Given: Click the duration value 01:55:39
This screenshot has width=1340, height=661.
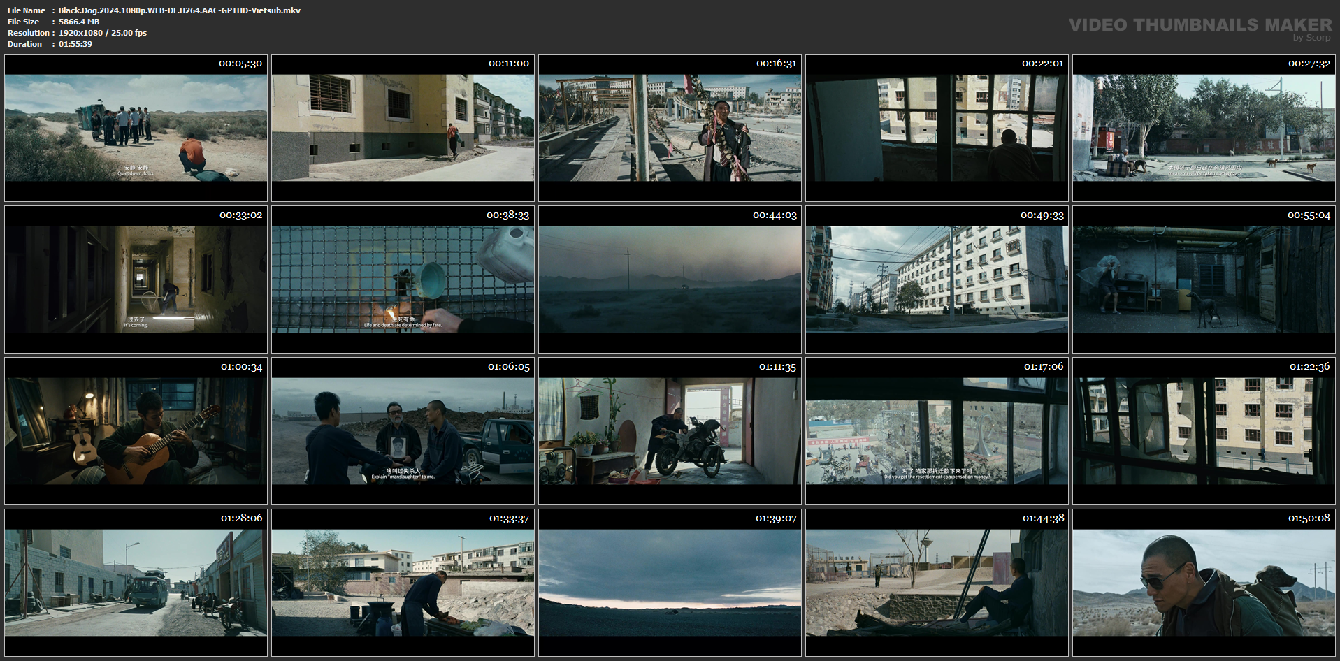Looking at the screenshot, I should (x=75, y=44).
